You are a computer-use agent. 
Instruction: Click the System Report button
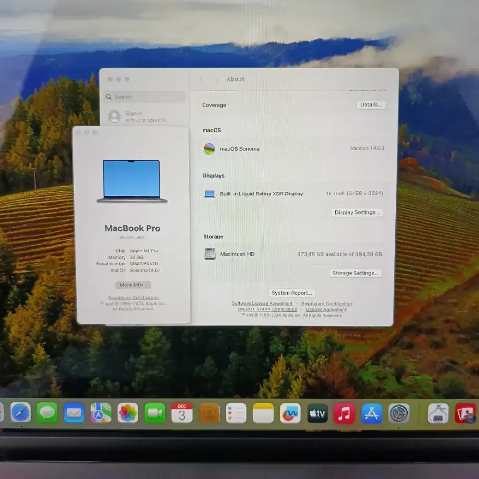tap(292, 293)
